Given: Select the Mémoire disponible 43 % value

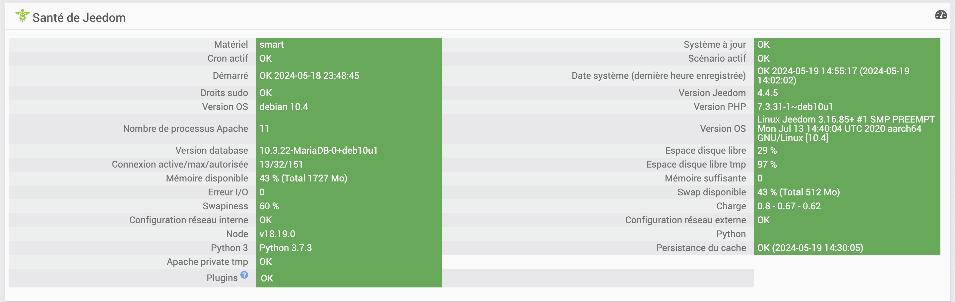Looking at the screenshot, I should [x=349, y=178].
